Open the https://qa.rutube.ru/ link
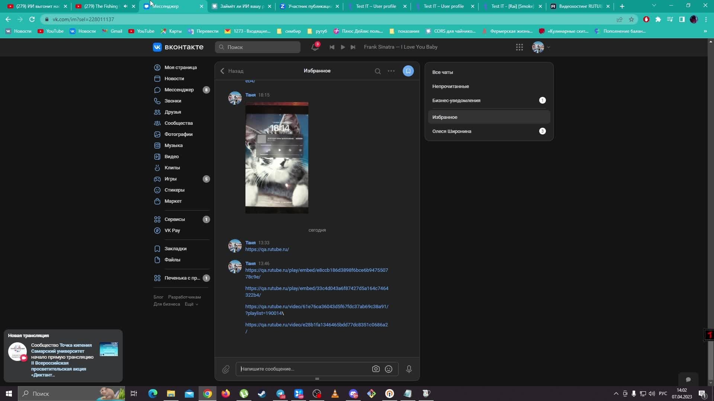The height and width of the screenshot is (401, 714). [267, 250]
